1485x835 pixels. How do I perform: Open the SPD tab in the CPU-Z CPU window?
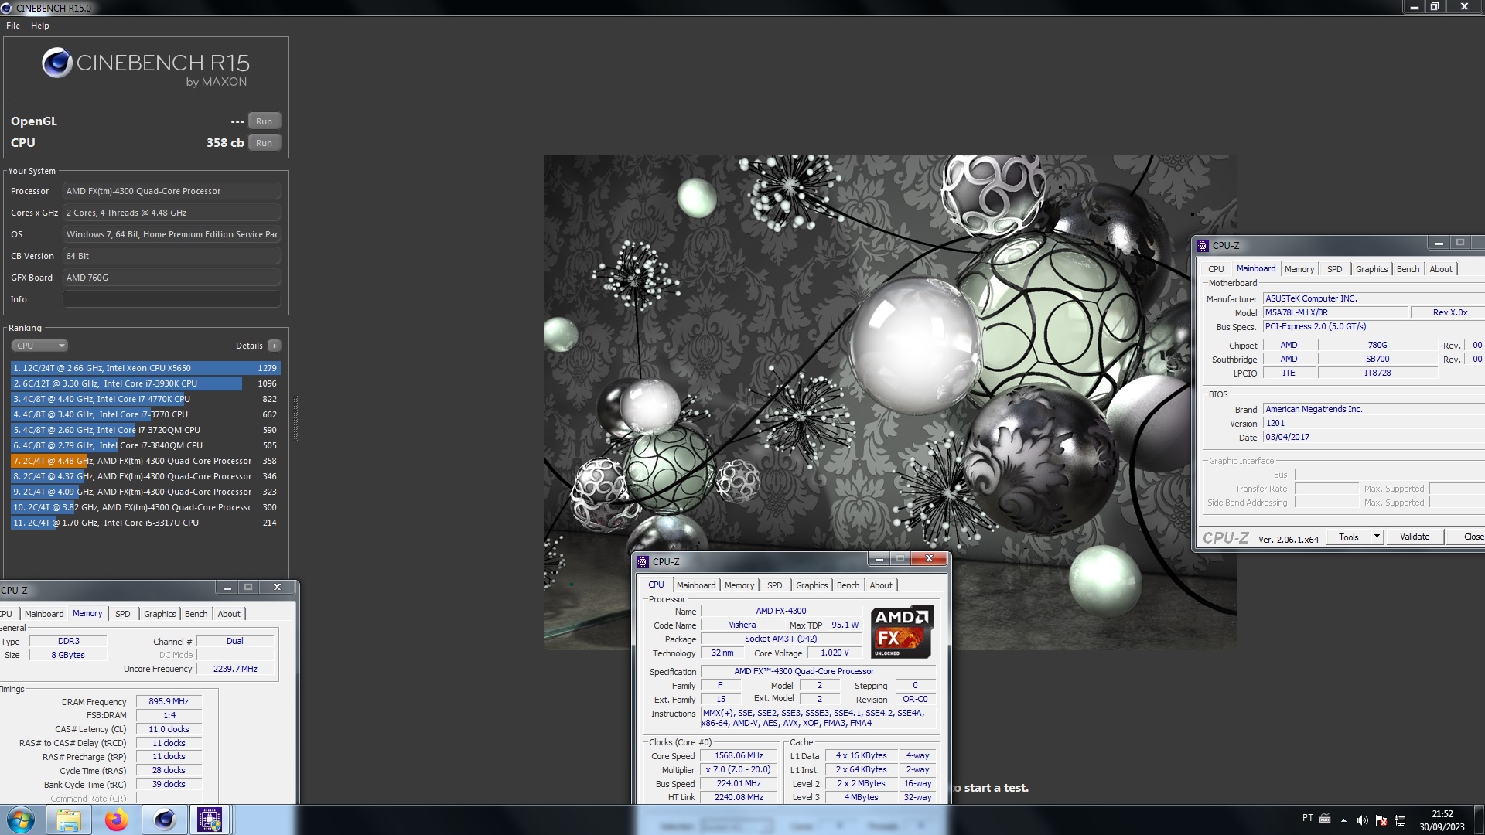pos(774,585)
